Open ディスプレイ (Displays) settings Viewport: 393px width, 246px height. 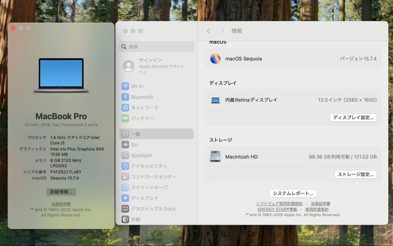(x=146, y=198)
